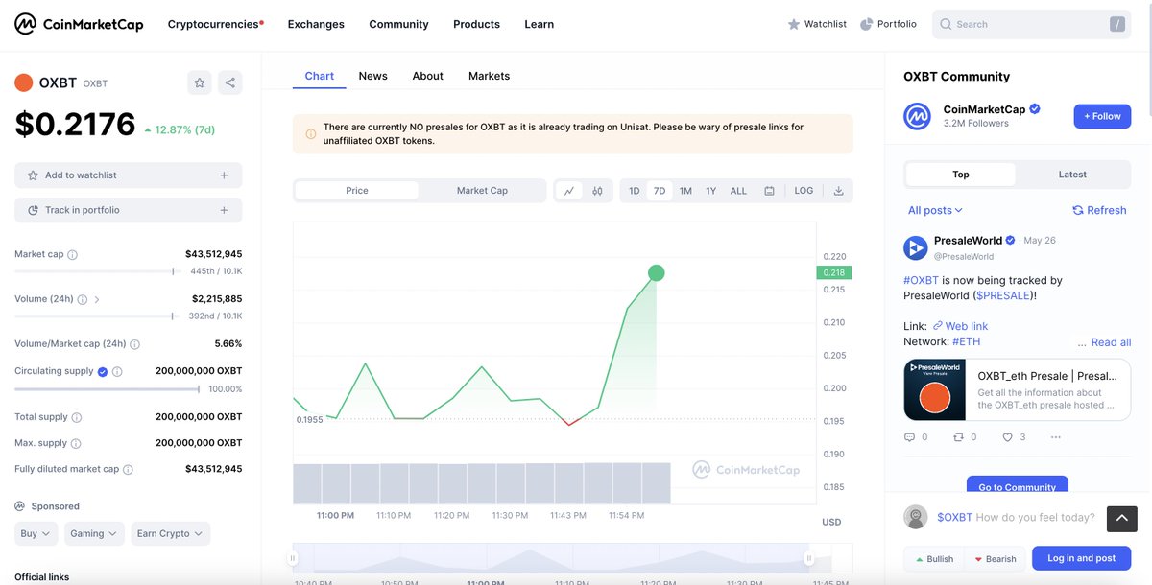Image resolution: width=1152 pixels, height=585 pixels.
Task: Open Products menu
Action: coord(476,24)
